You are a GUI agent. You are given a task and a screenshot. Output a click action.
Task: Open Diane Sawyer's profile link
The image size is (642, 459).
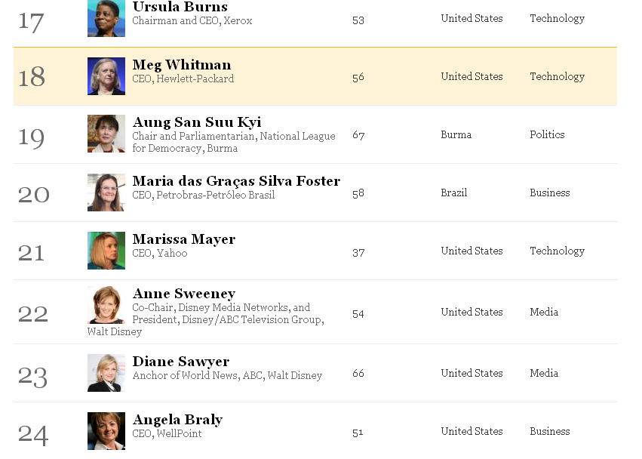pos(180,362)
